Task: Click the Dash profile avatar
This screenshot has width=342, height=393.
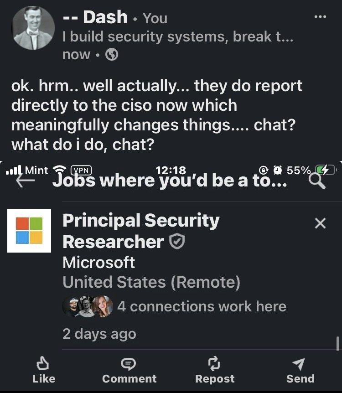Action: [x=33, y=28]
